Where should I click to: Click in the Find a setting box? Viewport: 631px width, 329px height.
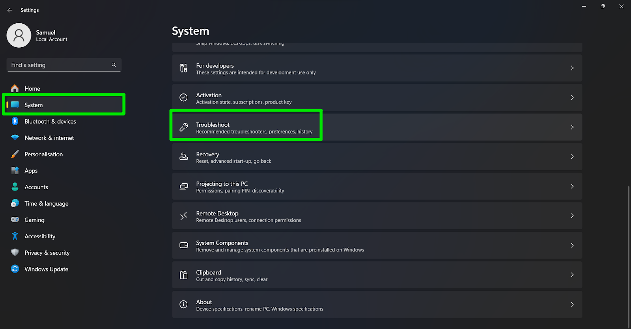click(64, 65)
